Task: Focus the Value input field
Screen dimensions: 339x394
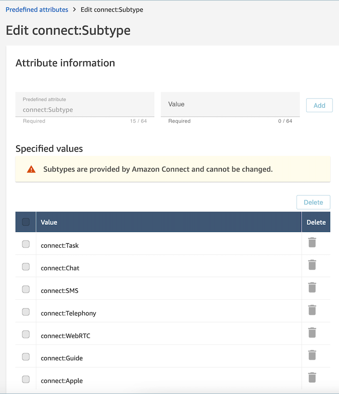Action: 230,104
